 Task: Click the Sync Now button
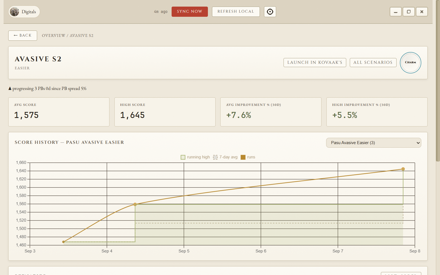point(190,12)
